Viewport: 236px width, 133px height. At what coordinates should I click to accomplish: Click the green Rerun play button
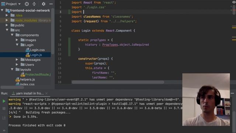point(4,101)
